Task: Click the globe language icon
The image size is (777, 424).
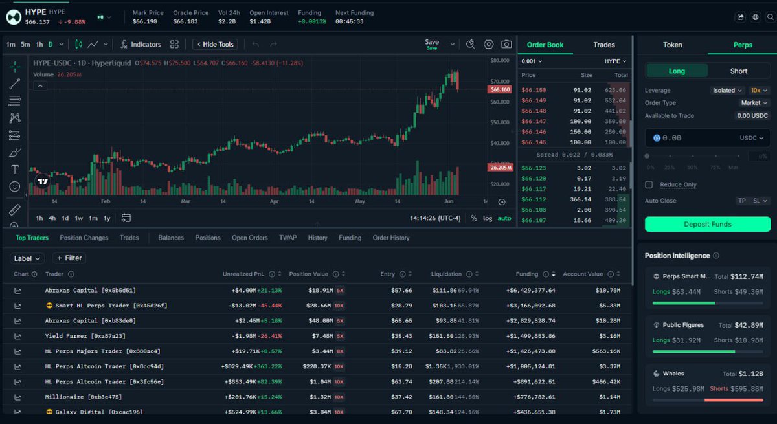Action: (x=755, y=17)
